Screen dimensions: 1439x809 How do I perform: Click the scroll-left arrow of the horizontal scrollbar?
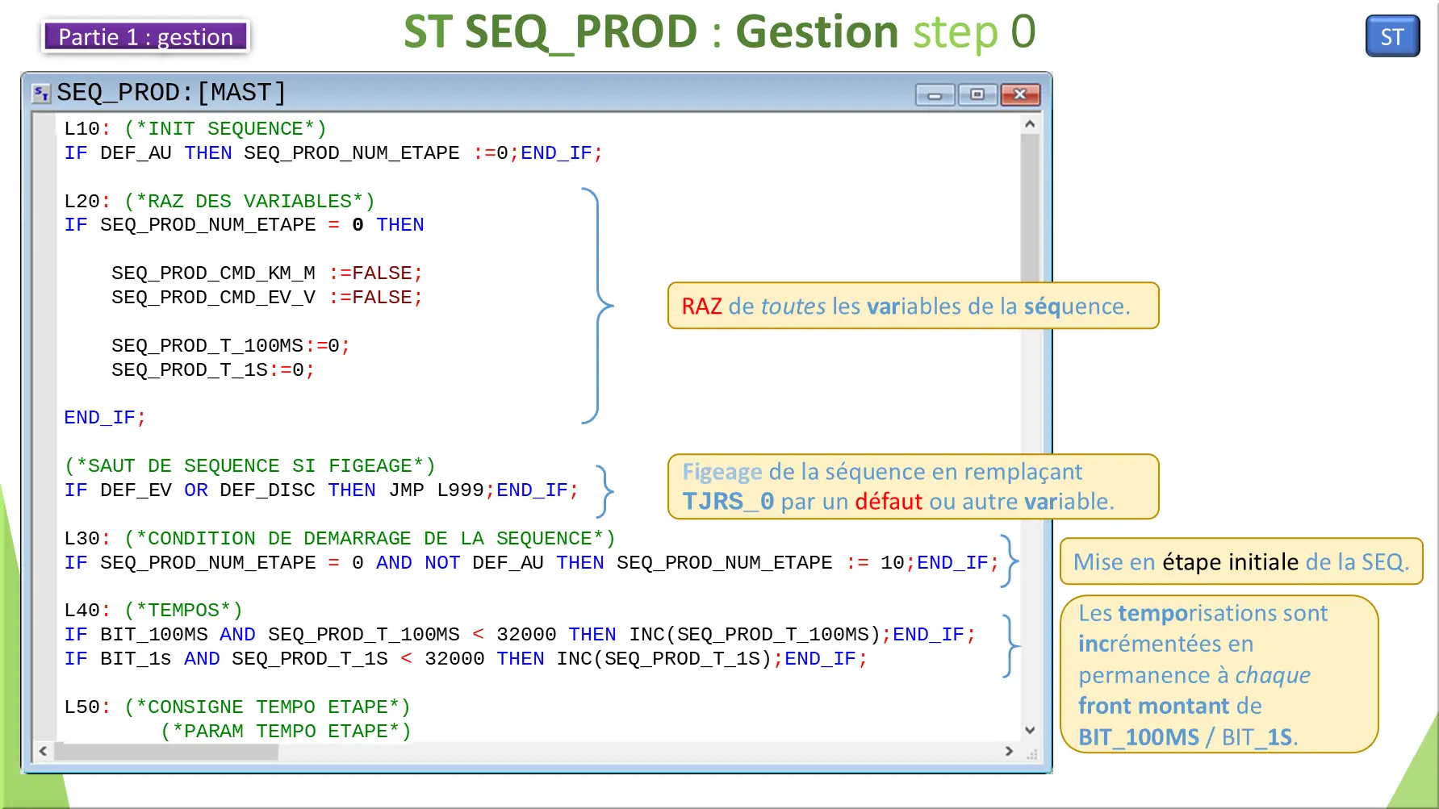(x=44, y=751)
